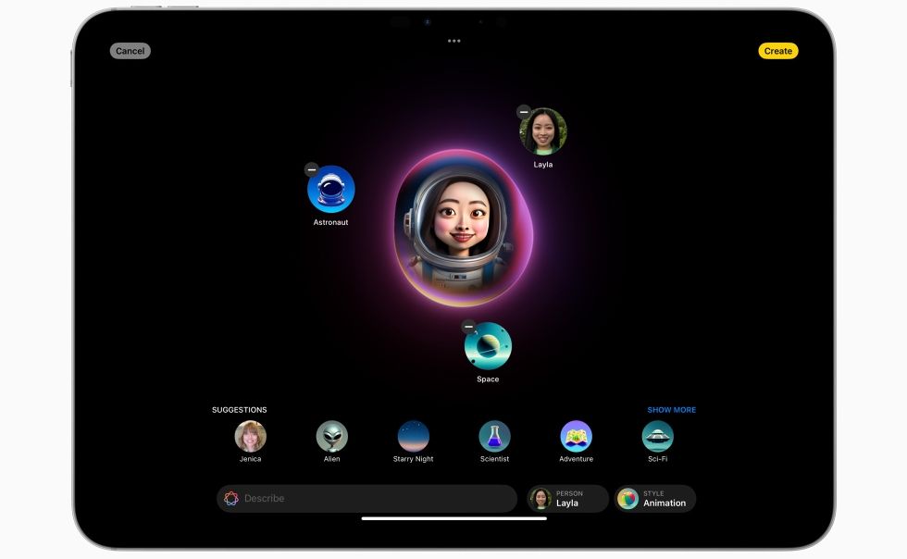The width and height of the screenshot is (907, 559).
Task: Remove the Space concept with its minus badge
Action: [x=468, y=327]
